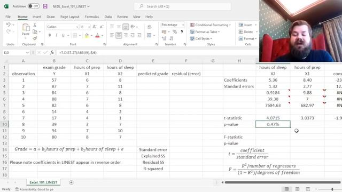Click the Redo arrow icon
Viewport: 342px width, 192px height.
pyautogui.click(x=9, y=32)
